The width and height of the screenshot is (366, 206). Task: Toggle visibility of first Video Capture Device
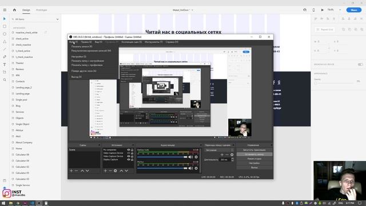tap(129, 153)
